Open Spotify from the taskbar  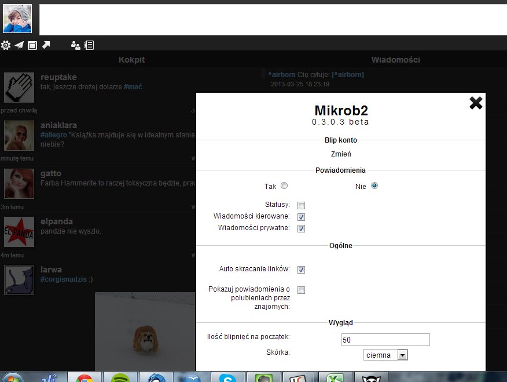coord(120,377)
